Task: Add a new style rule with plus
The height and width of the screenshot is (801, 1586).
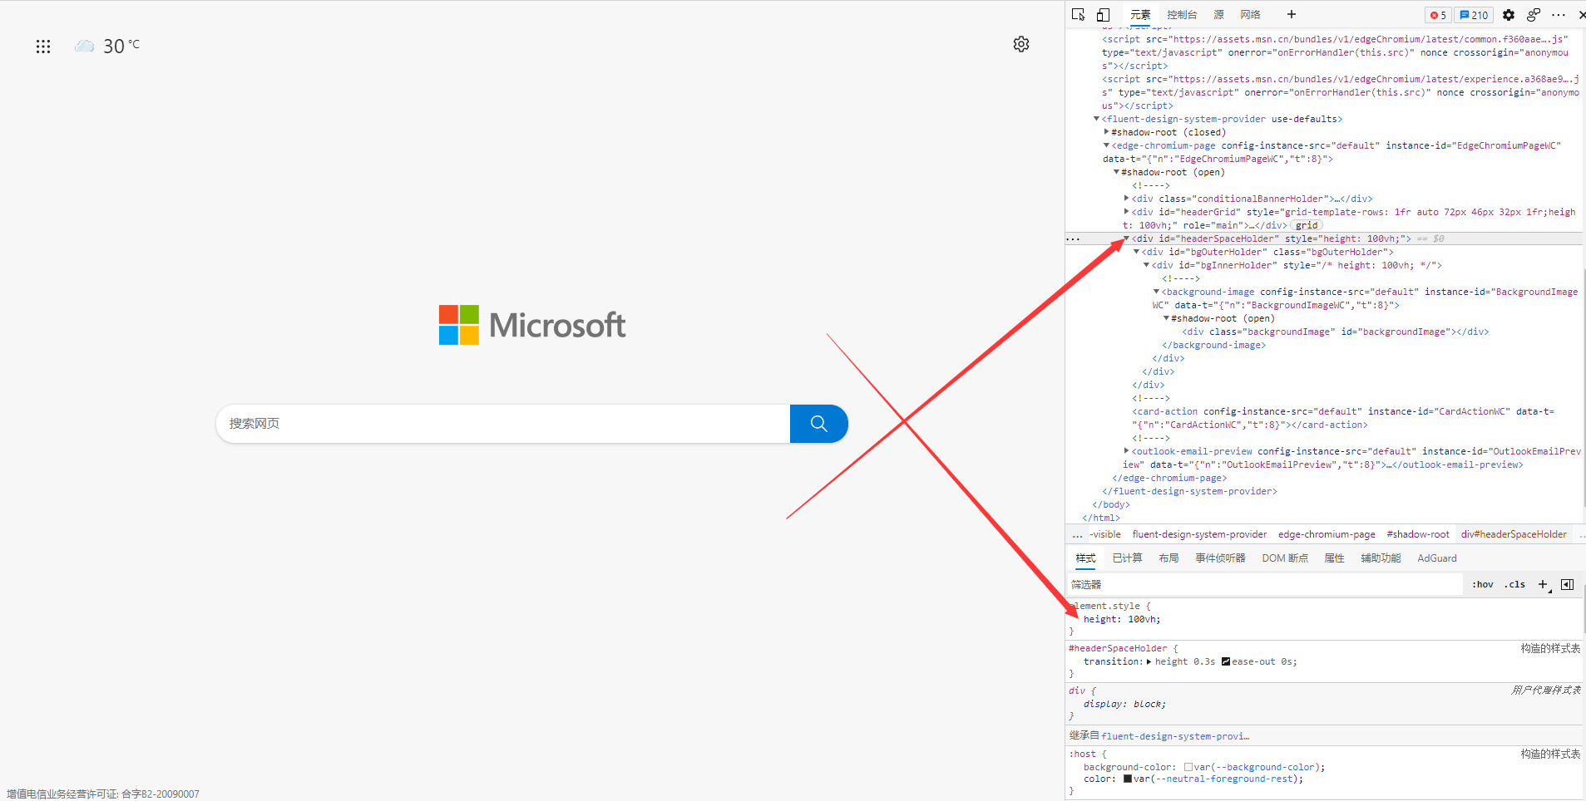Action: 1543,585
